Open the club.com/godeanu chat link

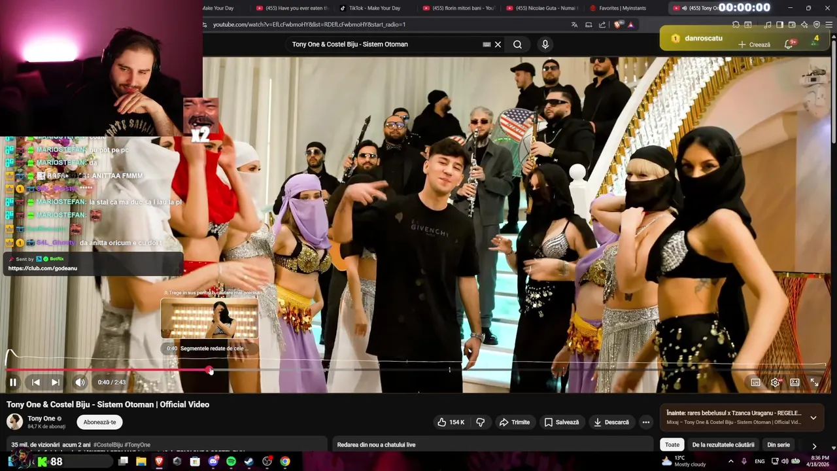click(43, 268)
